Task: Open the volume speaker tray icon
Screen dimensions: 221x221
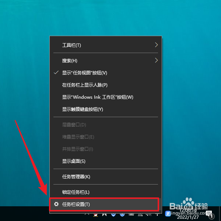Action: pyautogui.click(x=149, y=215)
